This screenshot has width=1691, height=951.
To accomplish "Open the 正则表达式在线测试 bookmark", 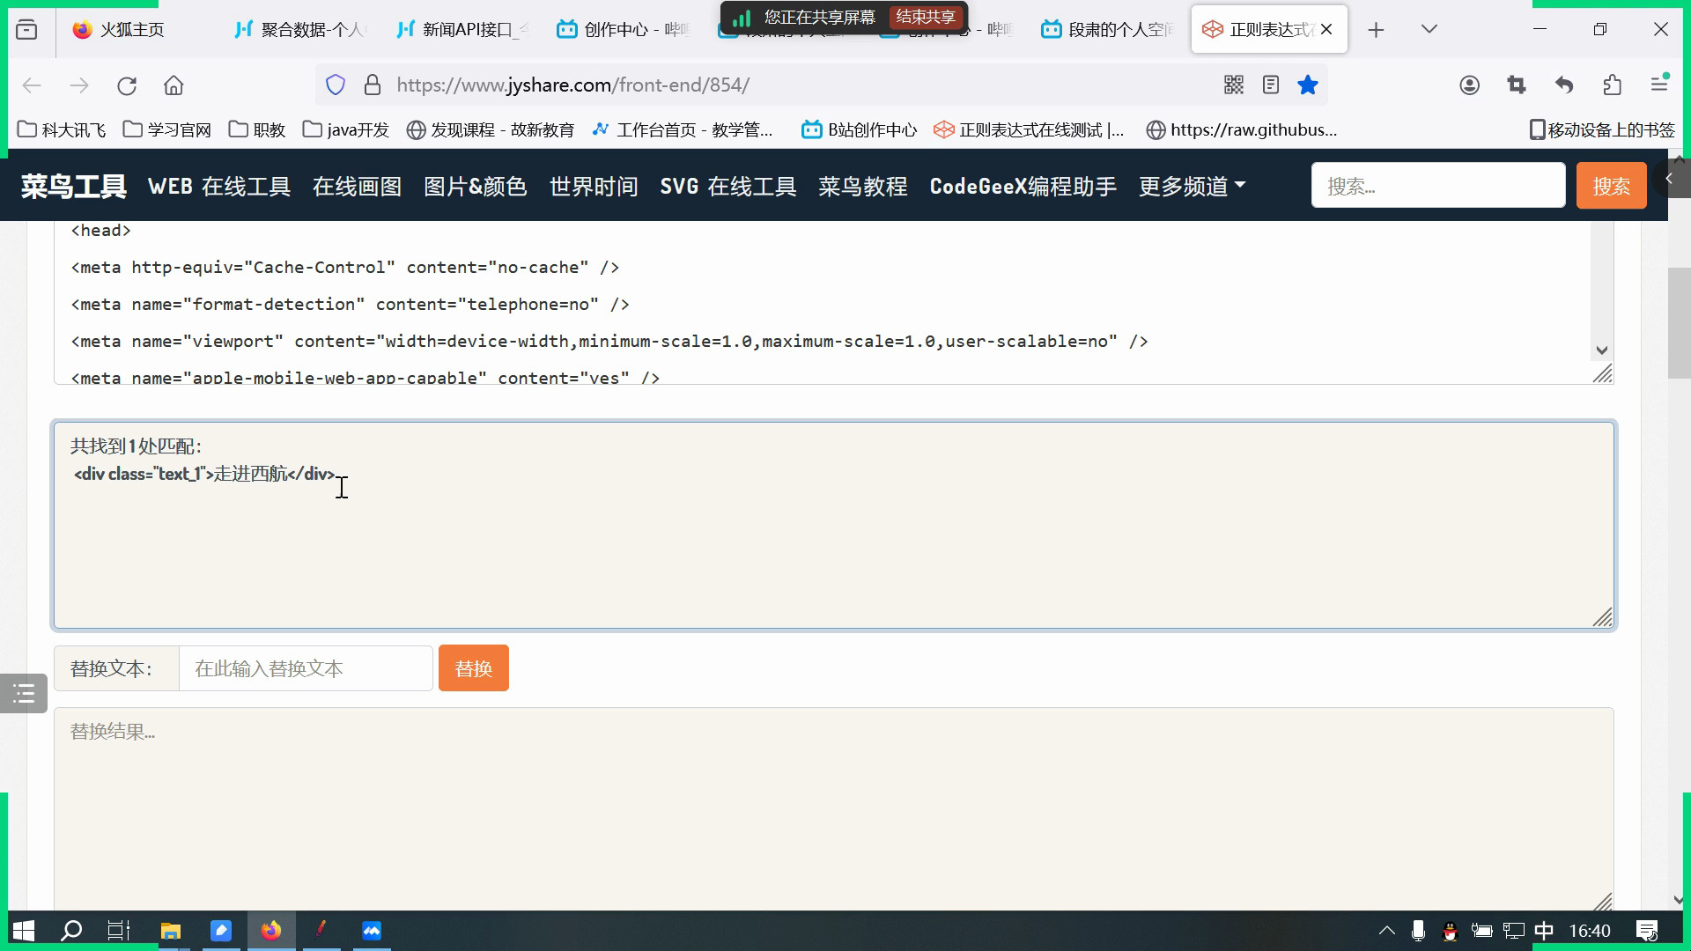I will coord(1029,130).
